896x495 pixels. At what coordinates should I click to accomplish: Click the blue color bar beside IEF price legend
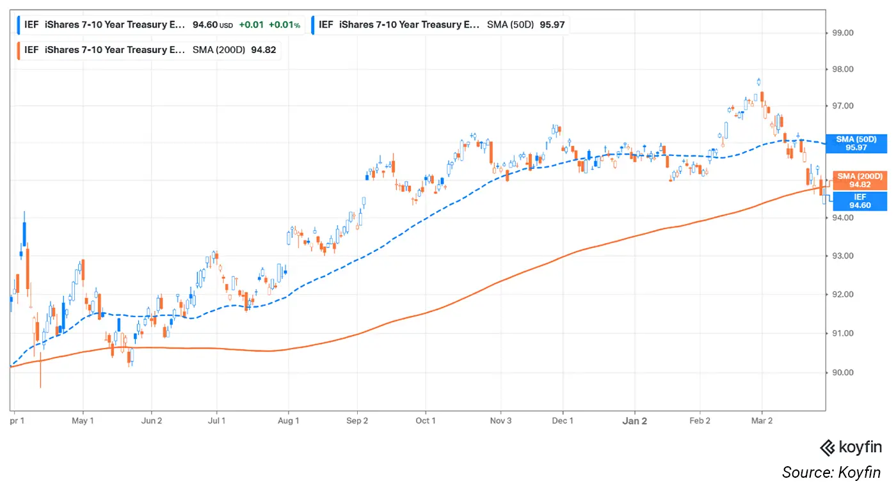point(19,25)
